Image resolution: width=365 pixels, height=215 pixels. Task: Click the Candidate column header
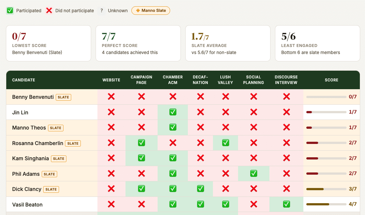click(x=24, y=80)
